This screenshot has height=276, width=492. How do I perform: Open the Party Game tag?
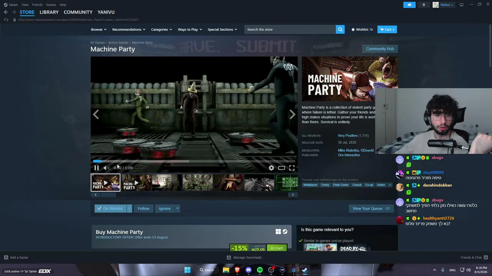pos(341,185)
